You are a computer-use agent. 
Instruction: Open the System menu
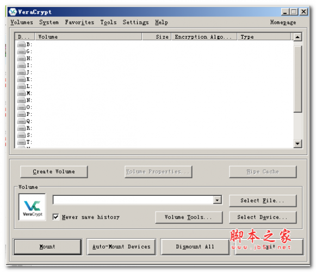pyautogui.click(x=49, y=22)
